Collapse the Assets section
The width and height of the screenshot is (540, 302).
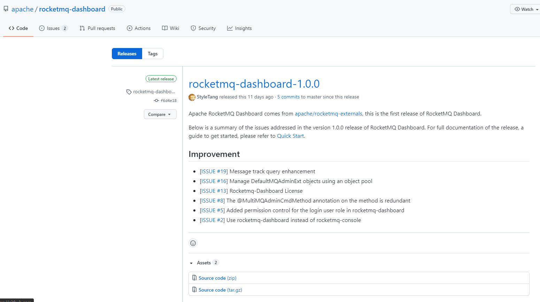point(191,263)
